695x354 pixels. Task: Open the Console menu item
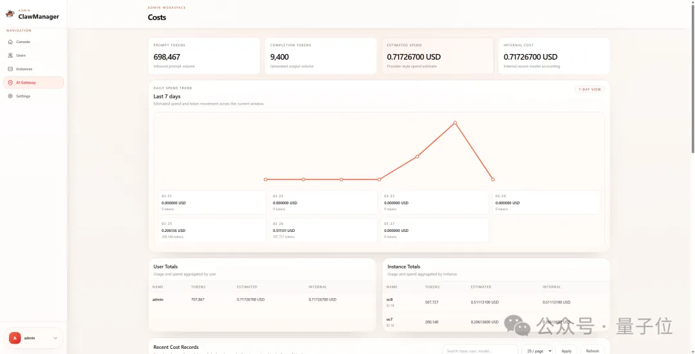point(23,42)
